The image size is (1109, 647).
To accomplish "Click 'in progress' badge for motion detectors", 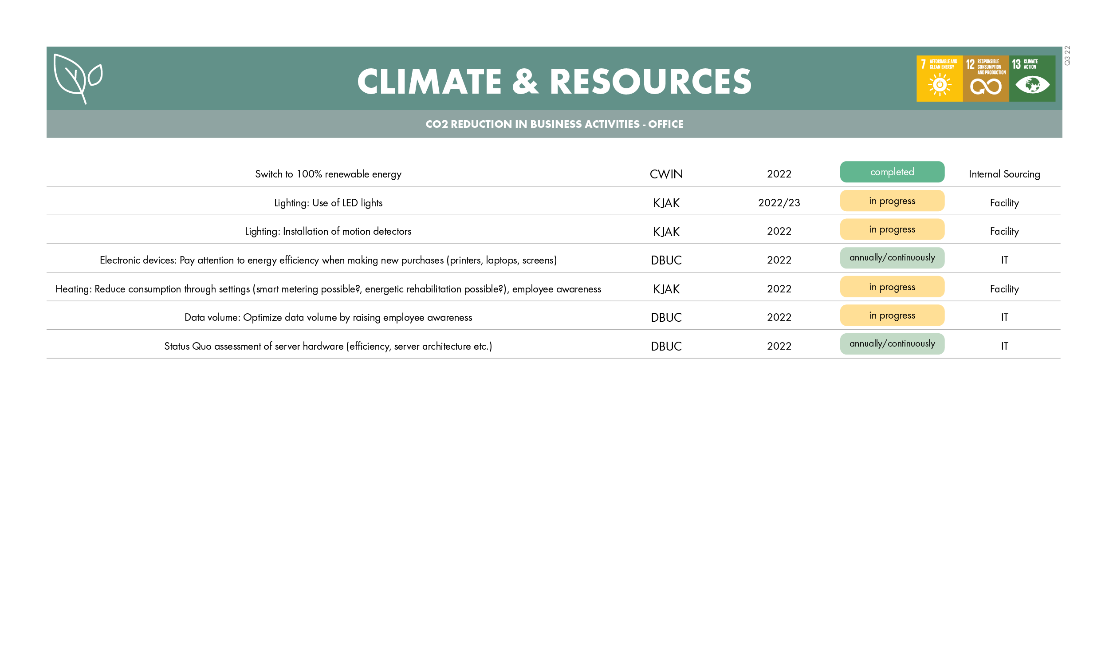I will pos(892,229).
